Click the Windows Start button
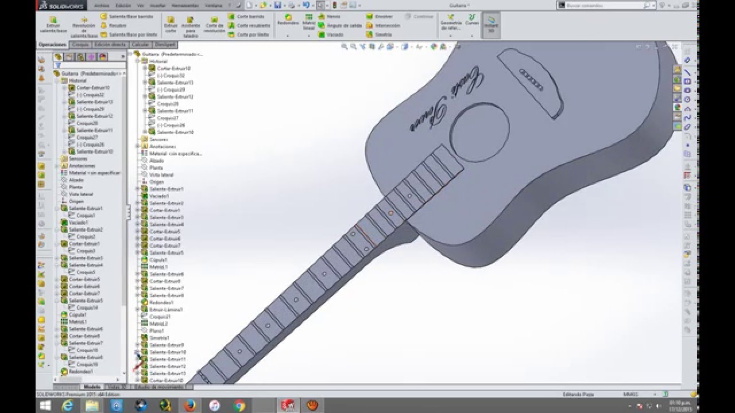Viewport: 735px width, 413px height. coord(44,406)
